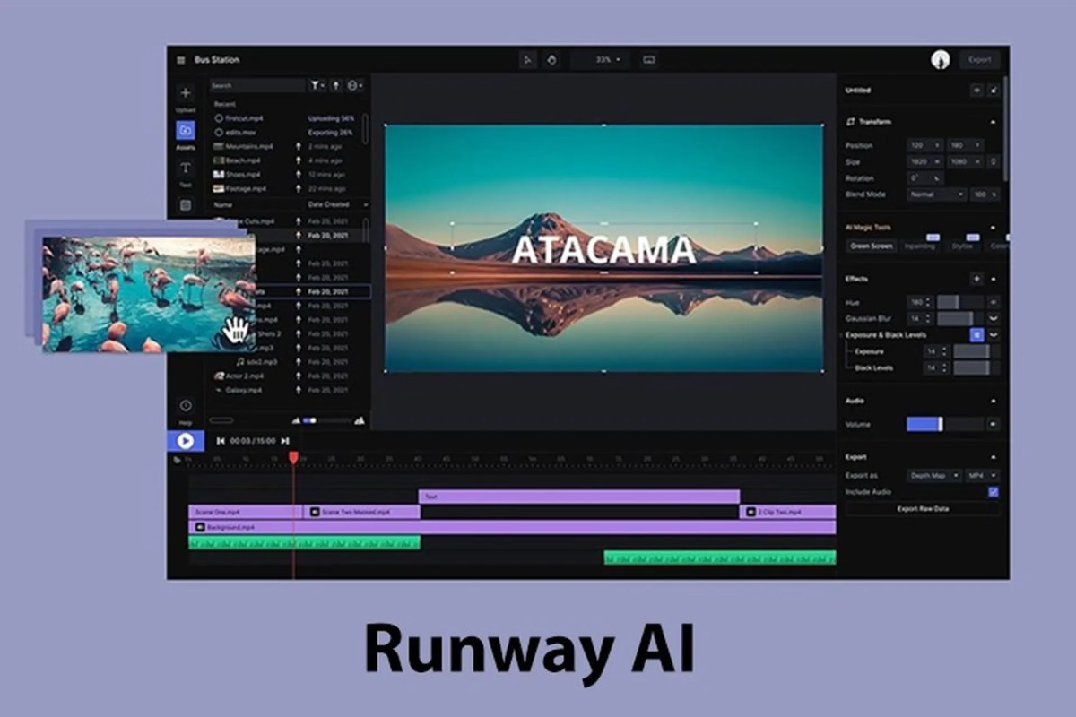Image resolution: width=1076 pixels, height=717 pixels.
Task: Open the user profile avatar
Action: coord(941,60)
